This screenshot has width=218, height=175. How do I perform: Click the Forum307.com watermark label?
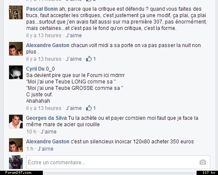(x=18, y=173)
